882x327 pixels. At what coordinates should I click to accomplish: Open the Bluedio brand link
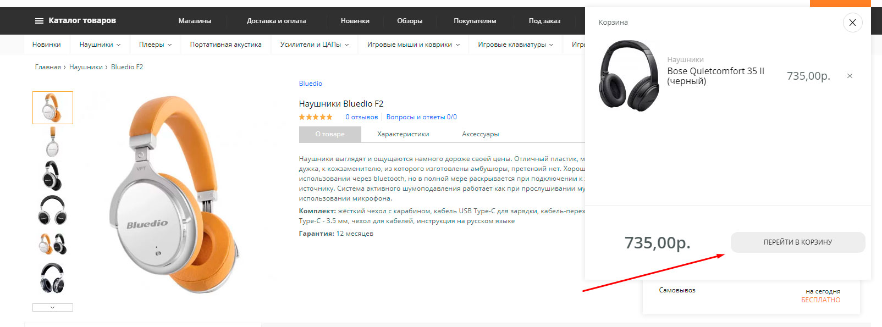pos(310,84)
